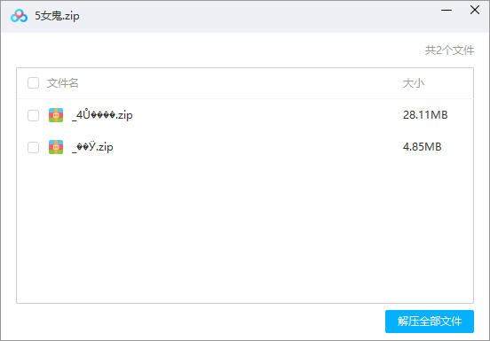The image size is (490, 341).
Task: Click the 共2个文件 file count label
Action: 449,50
